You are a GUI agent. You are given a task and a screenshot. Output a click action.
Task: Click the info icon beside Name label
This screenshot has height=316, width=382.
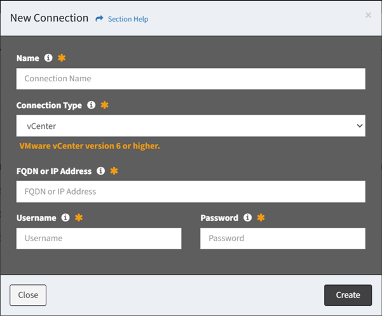click(48, 58)
